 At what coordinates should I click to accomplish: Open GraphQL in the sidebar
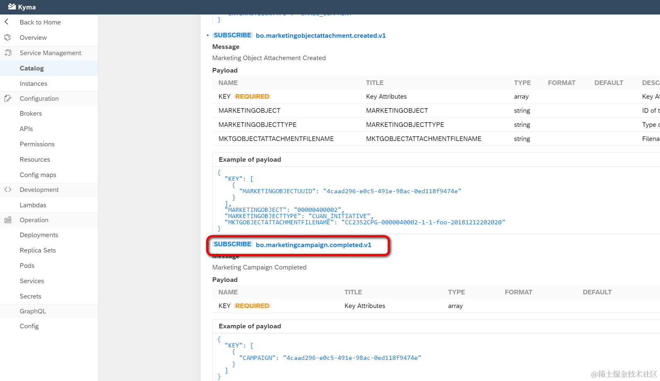33,311
